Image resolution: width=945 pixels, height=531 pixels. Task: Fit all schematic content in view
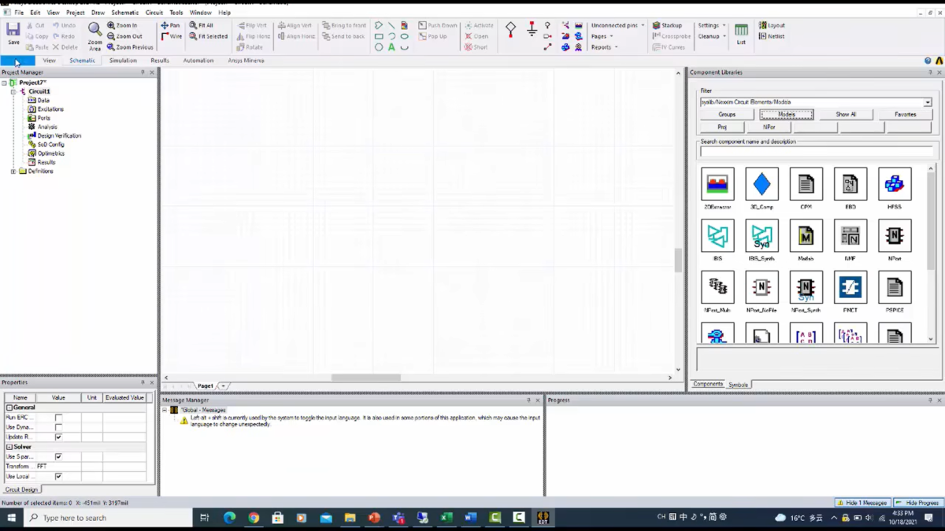[201, 25]
